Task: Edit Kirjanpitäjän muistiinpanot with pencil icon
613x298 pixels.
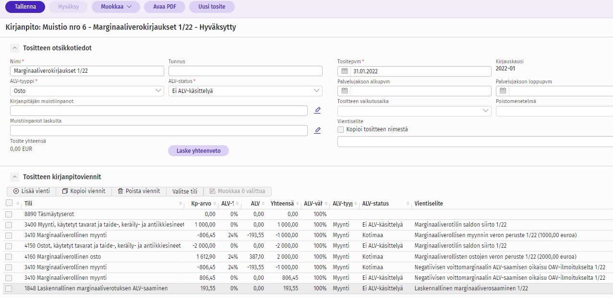Action: (x=317, y=111)
